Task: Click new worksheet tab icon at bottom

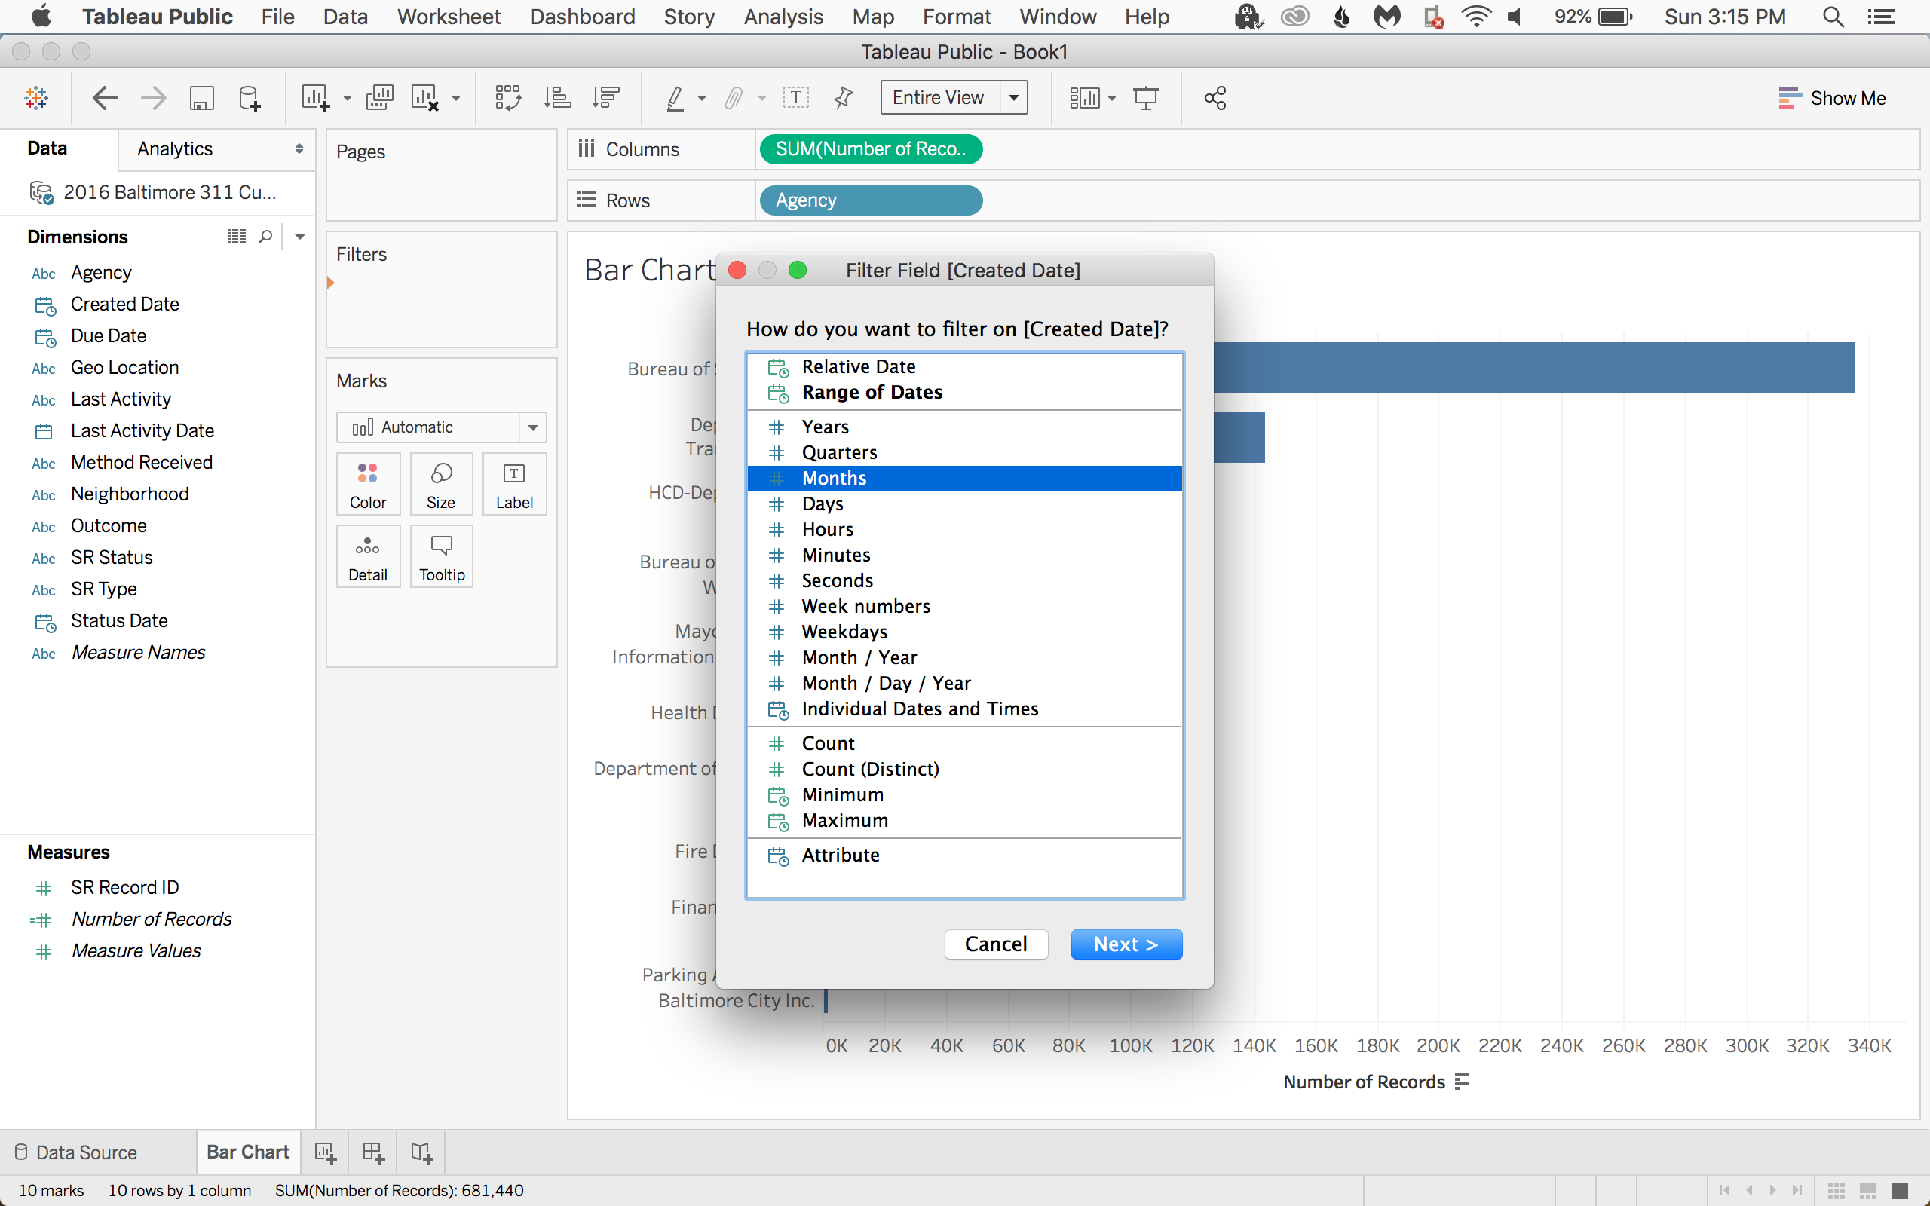Action: pos(326,1152)
